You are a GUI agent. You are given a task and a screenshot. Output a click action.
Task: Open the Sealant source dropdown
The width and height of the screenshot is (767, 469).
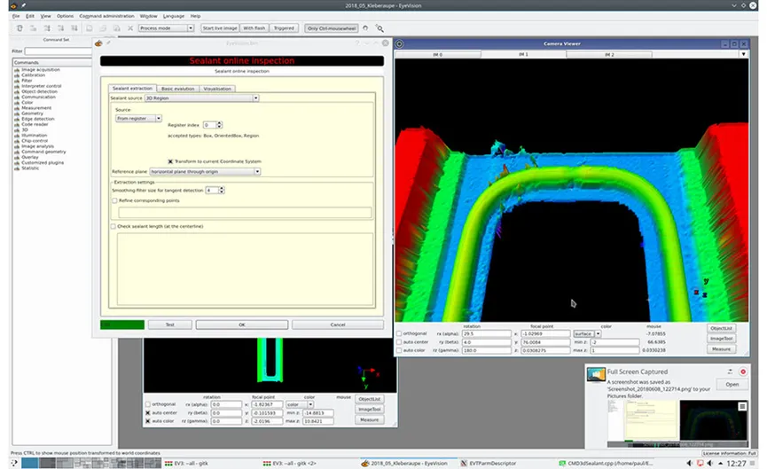pyautogui.click(x=201, y=98)
